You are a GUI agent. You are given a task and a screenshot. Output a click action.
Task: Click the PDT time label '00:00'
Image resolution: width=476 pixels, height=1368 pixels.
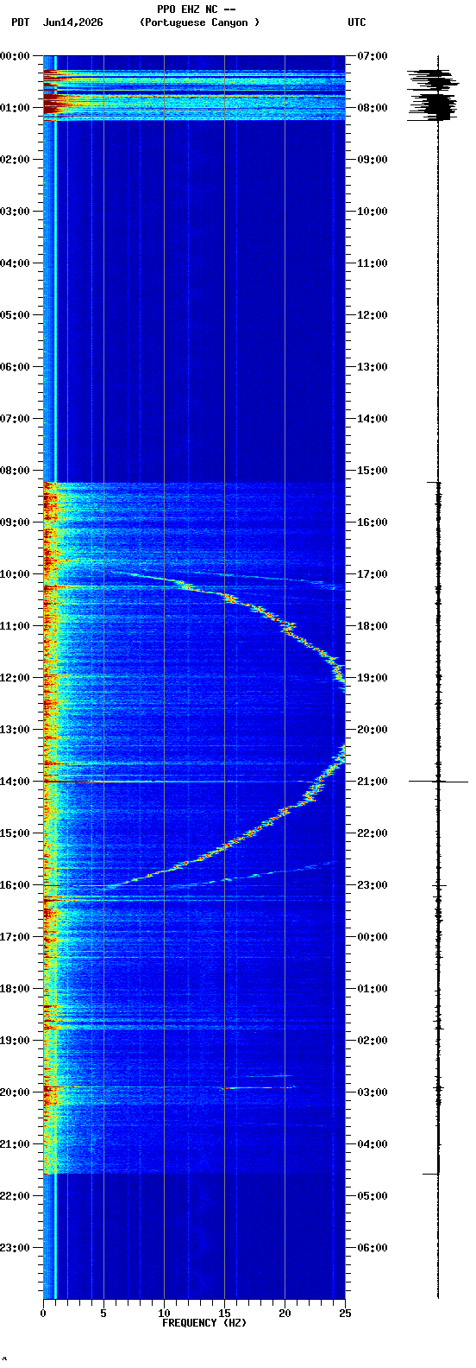tap(15, 56)
